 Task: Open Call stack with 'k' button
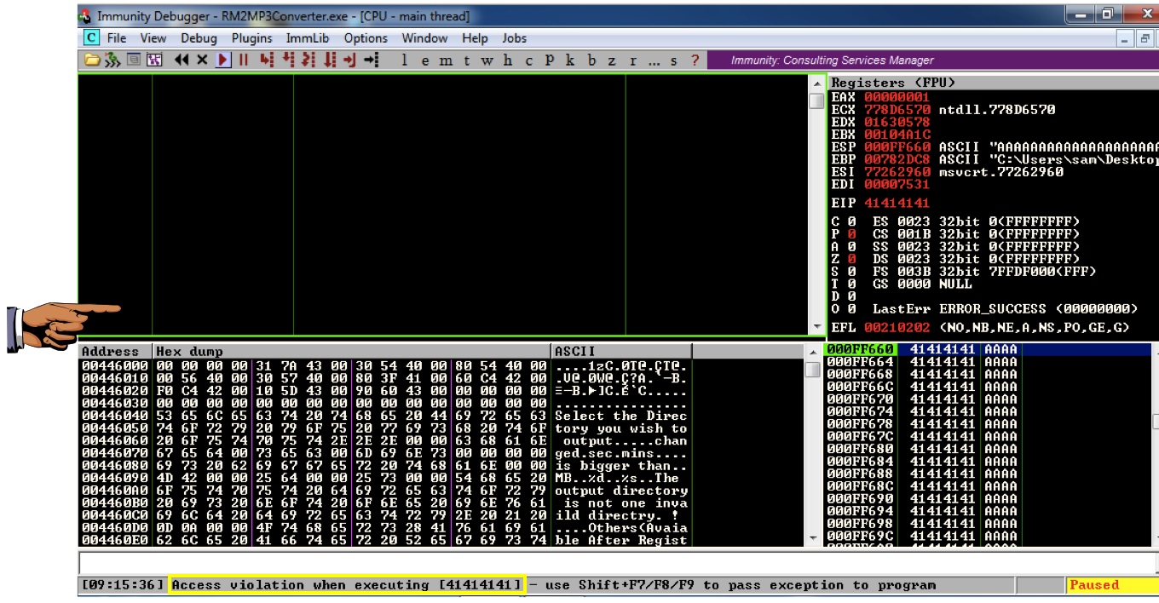click(x=570, y=60)
